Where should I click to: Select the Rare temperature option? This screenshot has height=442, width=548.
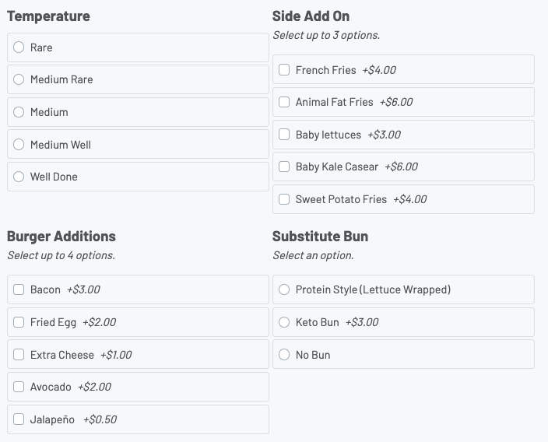[19, 47]
